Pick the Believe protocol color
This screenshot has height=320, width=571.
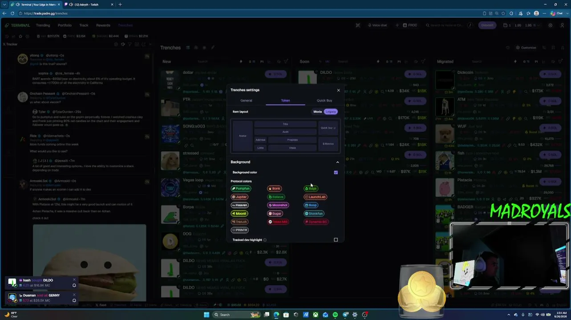(x=276, y=197)
